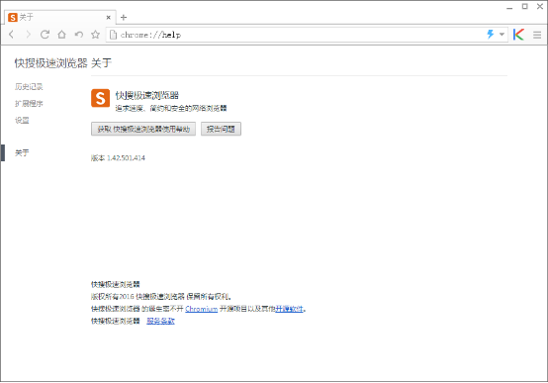
Task: Click the S favicon on the tab
Action: pyautogui.click(x=13, y=17)
